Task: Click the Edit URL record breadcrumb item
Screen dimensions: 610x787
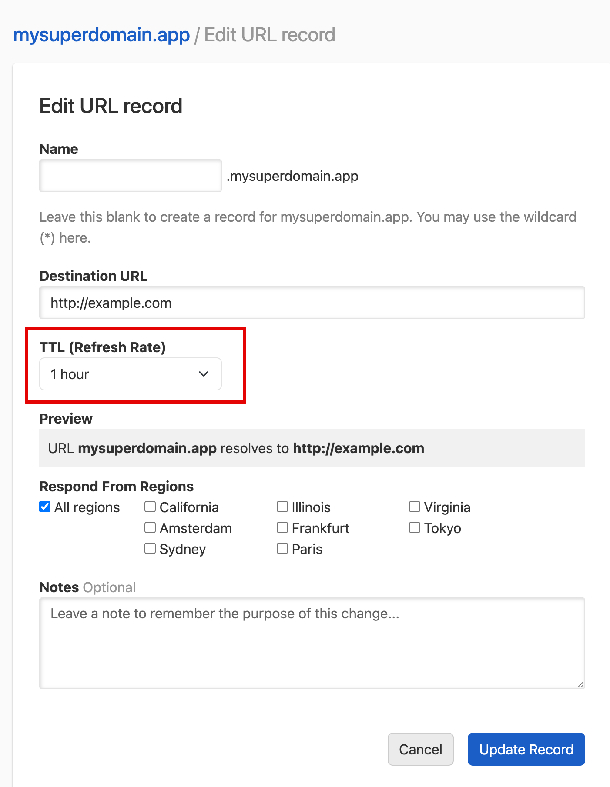Action: tap(270, 34)
